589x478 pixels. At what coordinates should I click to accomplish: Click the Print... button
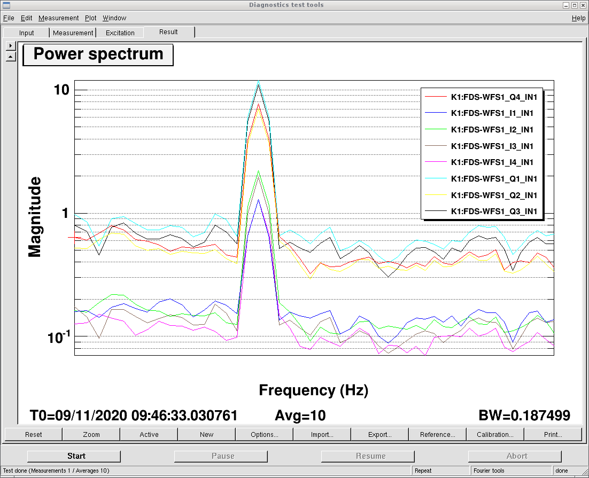tap(553, 434)
